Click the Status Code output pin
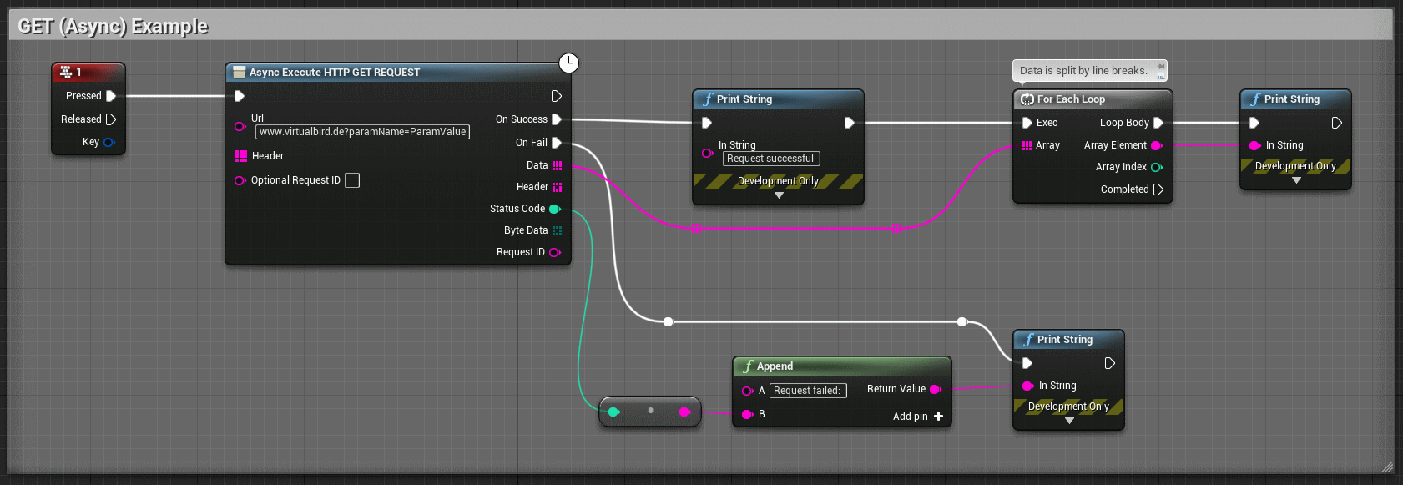Viewport: 1403px width, 485px height. 554,209
